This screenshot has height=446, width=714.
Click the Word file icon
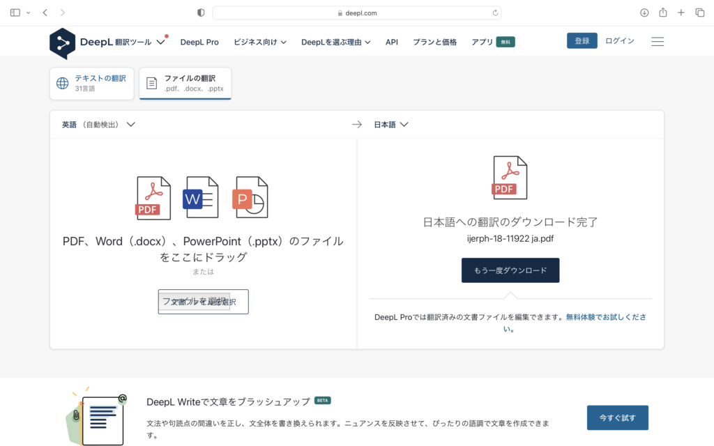202,197
